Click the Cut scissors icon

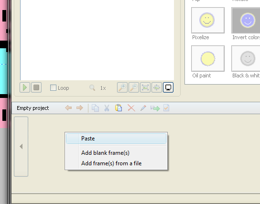coord(107,108)
